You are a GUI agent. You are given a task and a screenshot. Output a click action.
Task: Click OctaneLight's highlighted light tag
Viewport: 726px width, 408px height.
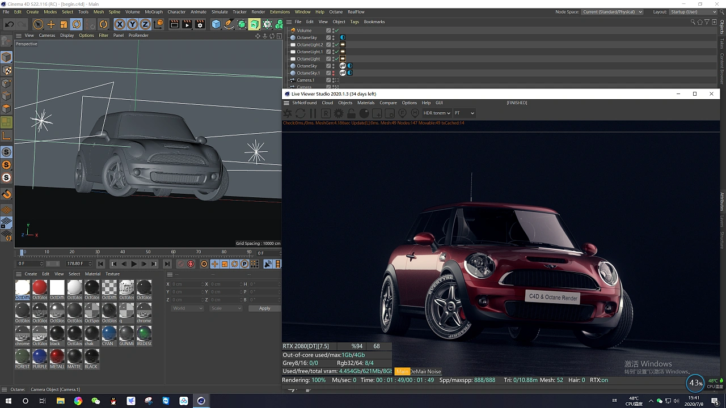[x=343, y=58]
